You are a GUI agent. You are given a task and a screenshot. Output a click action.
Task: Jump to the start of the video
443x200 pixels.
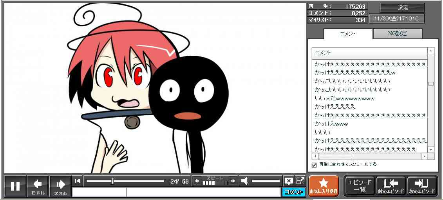pos(78,181)
